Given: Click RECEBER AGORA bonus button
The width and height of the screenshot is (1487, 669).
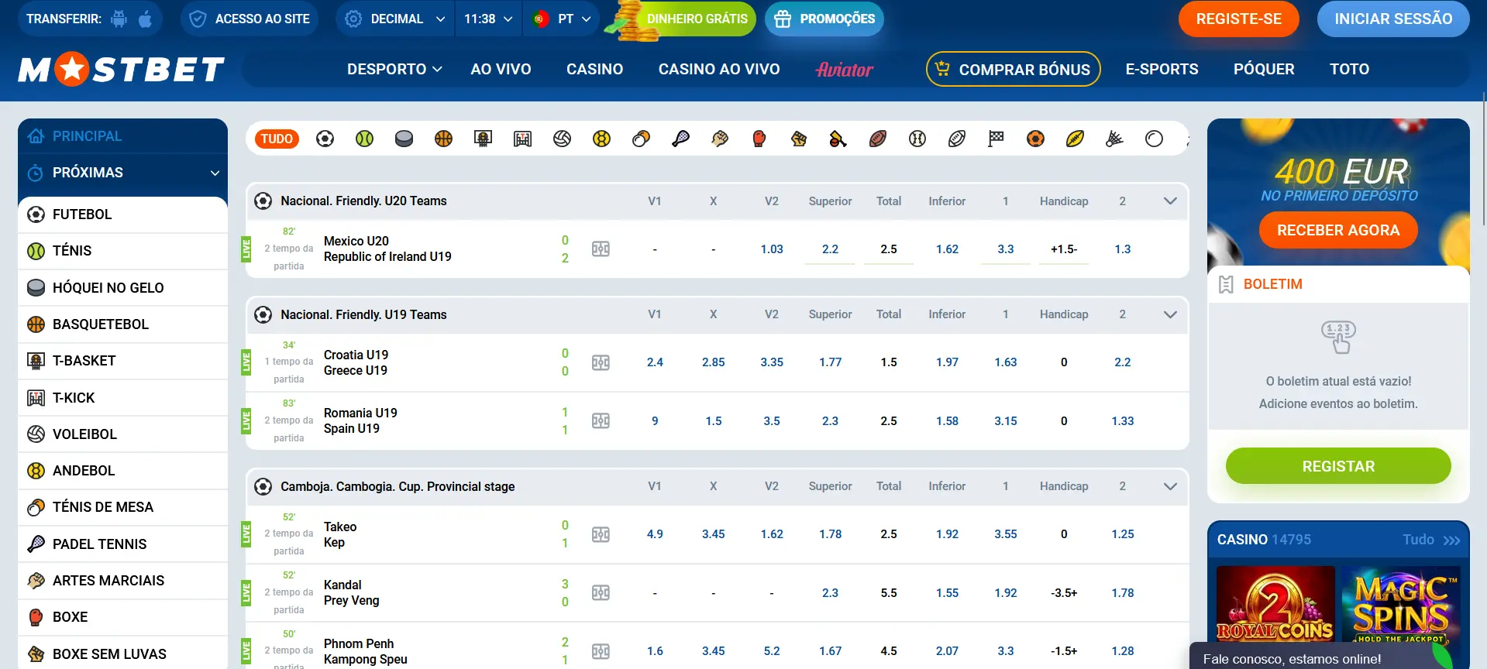Looking at the screenshot, I should point(1338,230).
